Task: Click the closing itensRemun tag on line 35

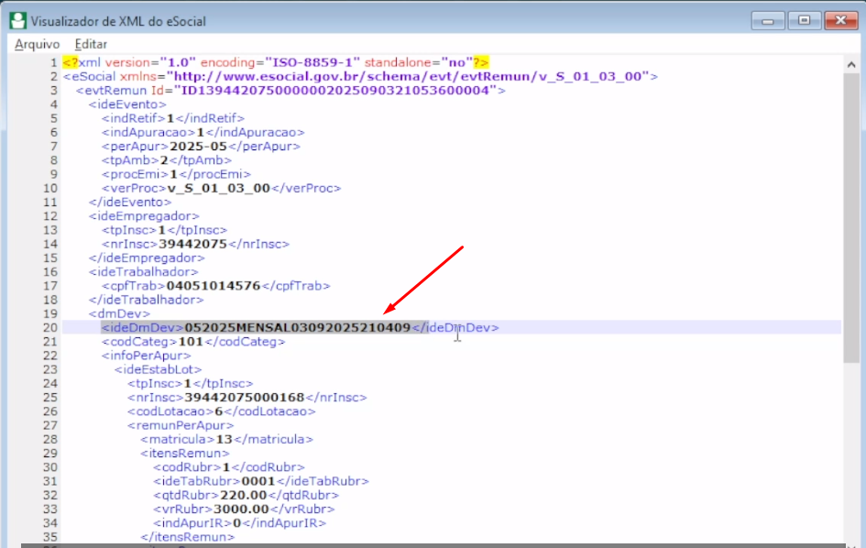Action: click(x=187, y=537)
